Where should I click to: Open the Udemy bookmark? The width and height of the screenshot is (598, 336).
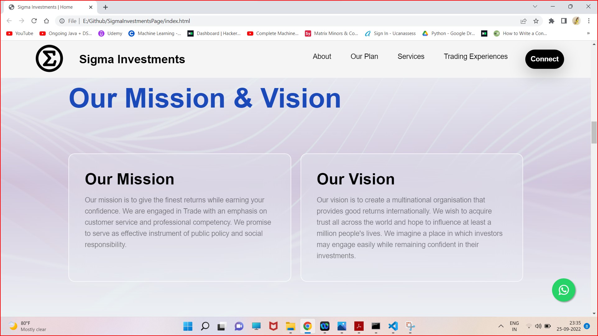pos(110,33)
